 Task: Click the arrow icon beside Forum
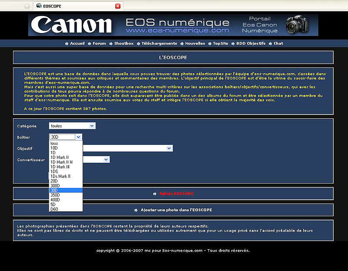pos(89,44)
